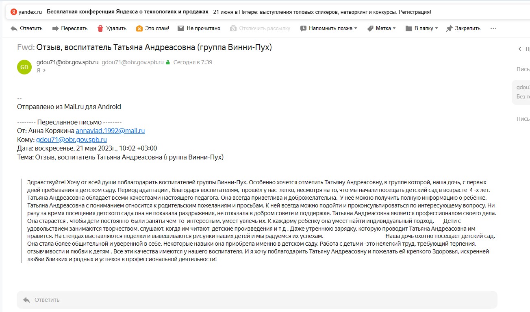Click the Напомнить позже reminder icon
The height and width of the screenshot is (312, 530).
303,28
